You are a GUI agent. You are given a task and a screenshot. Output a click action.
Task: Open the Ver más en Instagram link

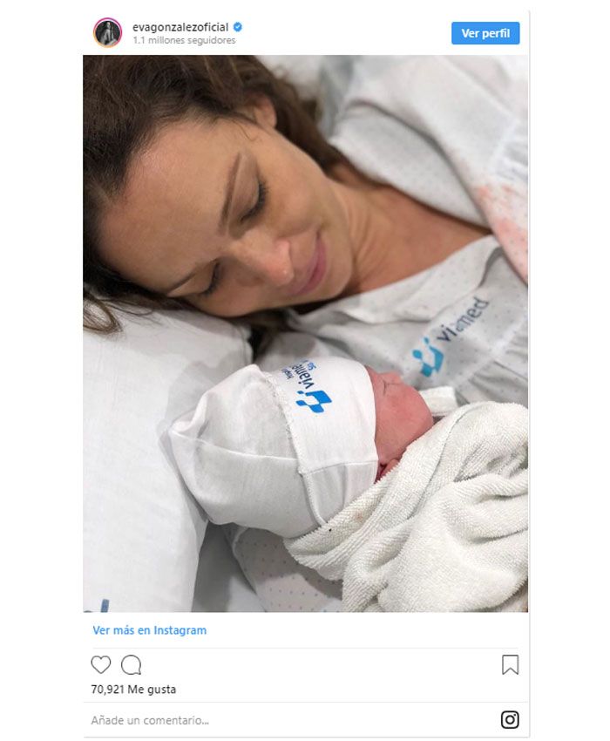pos(149,630)
